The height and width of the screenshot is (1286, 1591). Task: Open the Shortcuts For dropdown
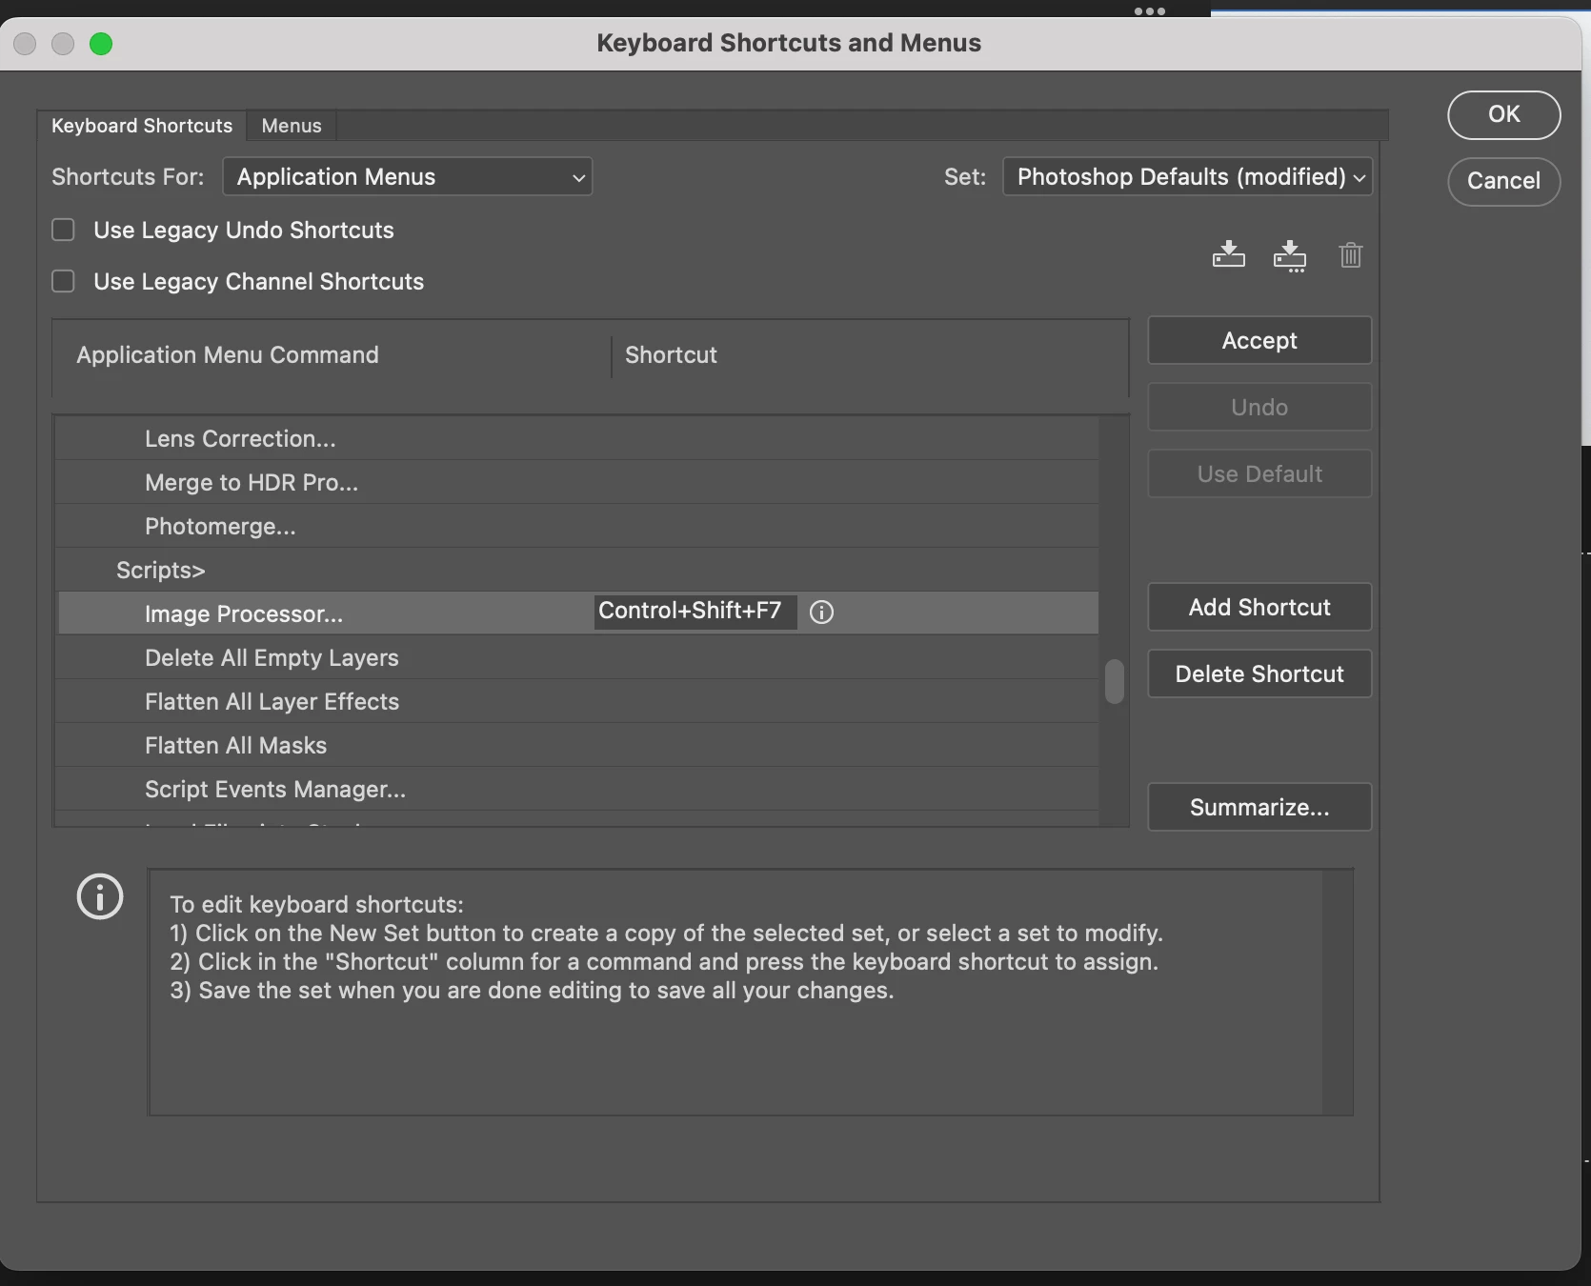(x=408, y=177)
